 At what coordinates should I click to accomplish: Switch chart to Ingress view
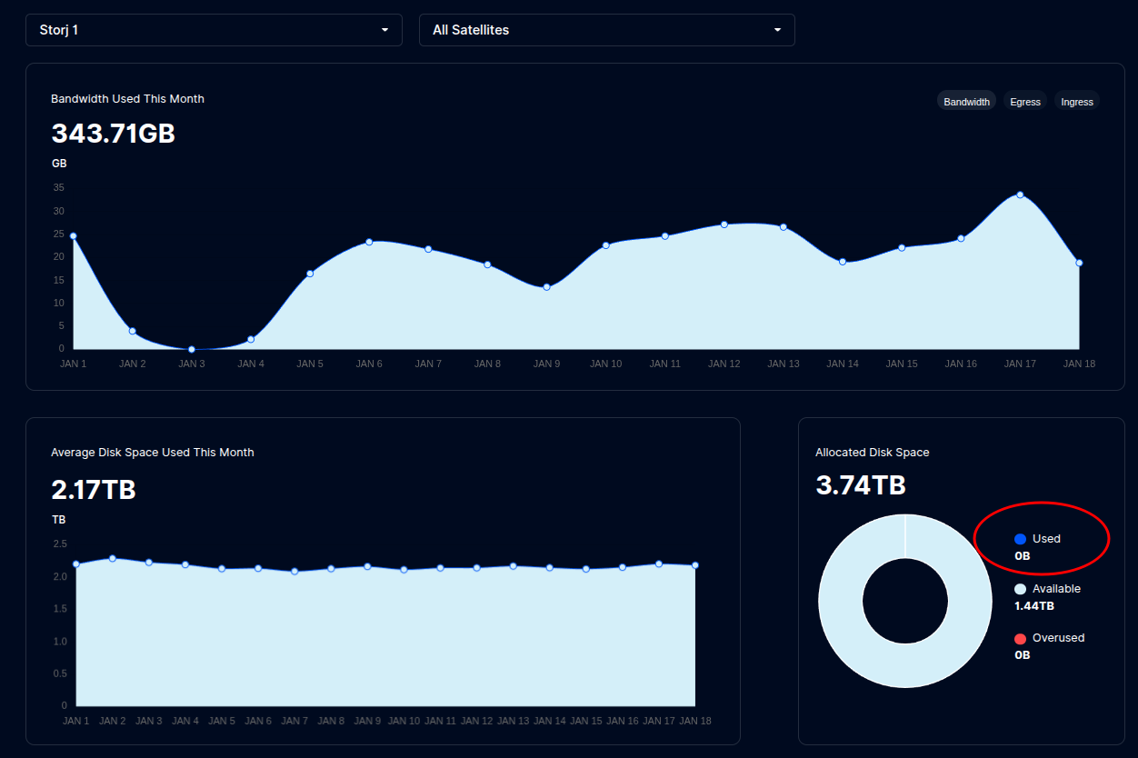pyautogui.click(x=1077, y=102)
